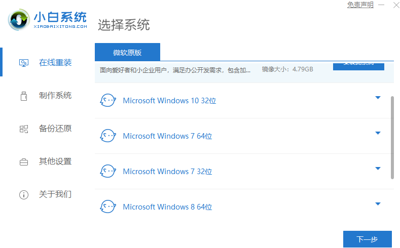Click the monitor icon beside 在线重装
The width and height of the screenshot is (400, 248).
(24, 63)
